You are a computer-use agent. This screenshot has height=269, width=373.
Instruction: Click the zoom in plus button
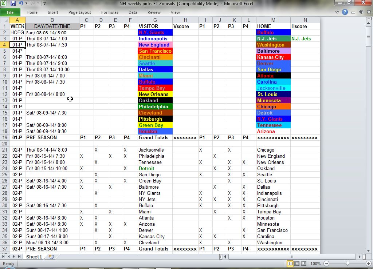[x=368, y=264]
